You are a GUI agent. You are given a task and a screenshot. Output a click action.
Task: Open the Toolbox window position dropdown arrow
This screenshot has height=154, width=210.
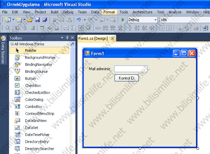click(62, 38)
